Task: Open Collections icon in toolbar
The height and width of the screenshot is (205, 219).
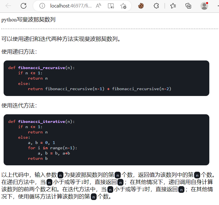Action: click(188, 6)
